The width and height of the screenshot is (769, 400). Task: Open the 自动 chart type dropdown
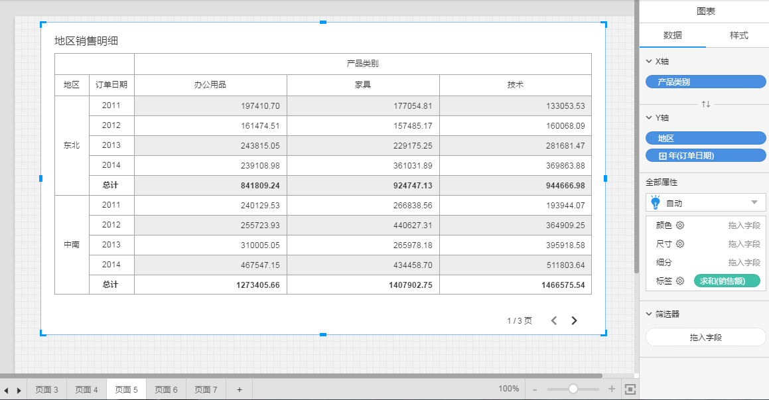click(x=705, y=203)
